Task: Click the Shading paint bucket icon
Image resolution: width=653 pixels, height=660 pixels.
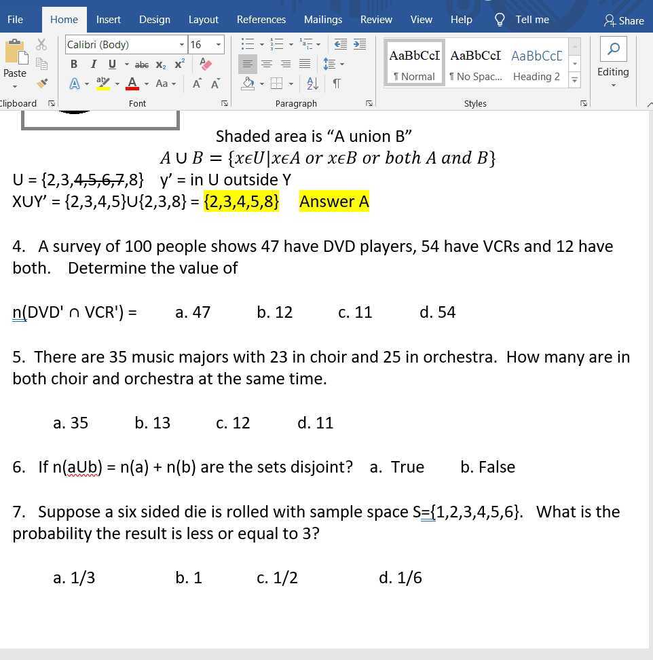Action: (248, 84)
